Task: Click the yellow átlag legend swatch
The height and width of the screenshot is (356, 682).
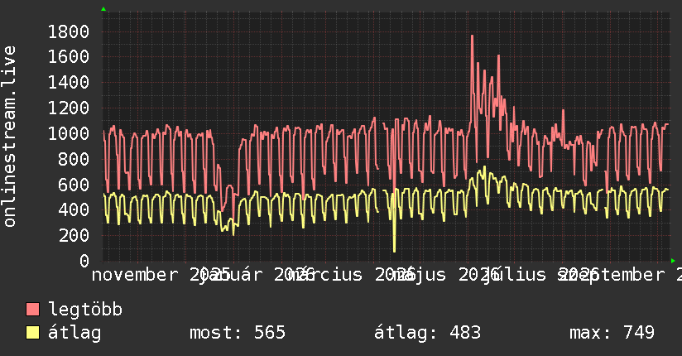Action: 32,333
